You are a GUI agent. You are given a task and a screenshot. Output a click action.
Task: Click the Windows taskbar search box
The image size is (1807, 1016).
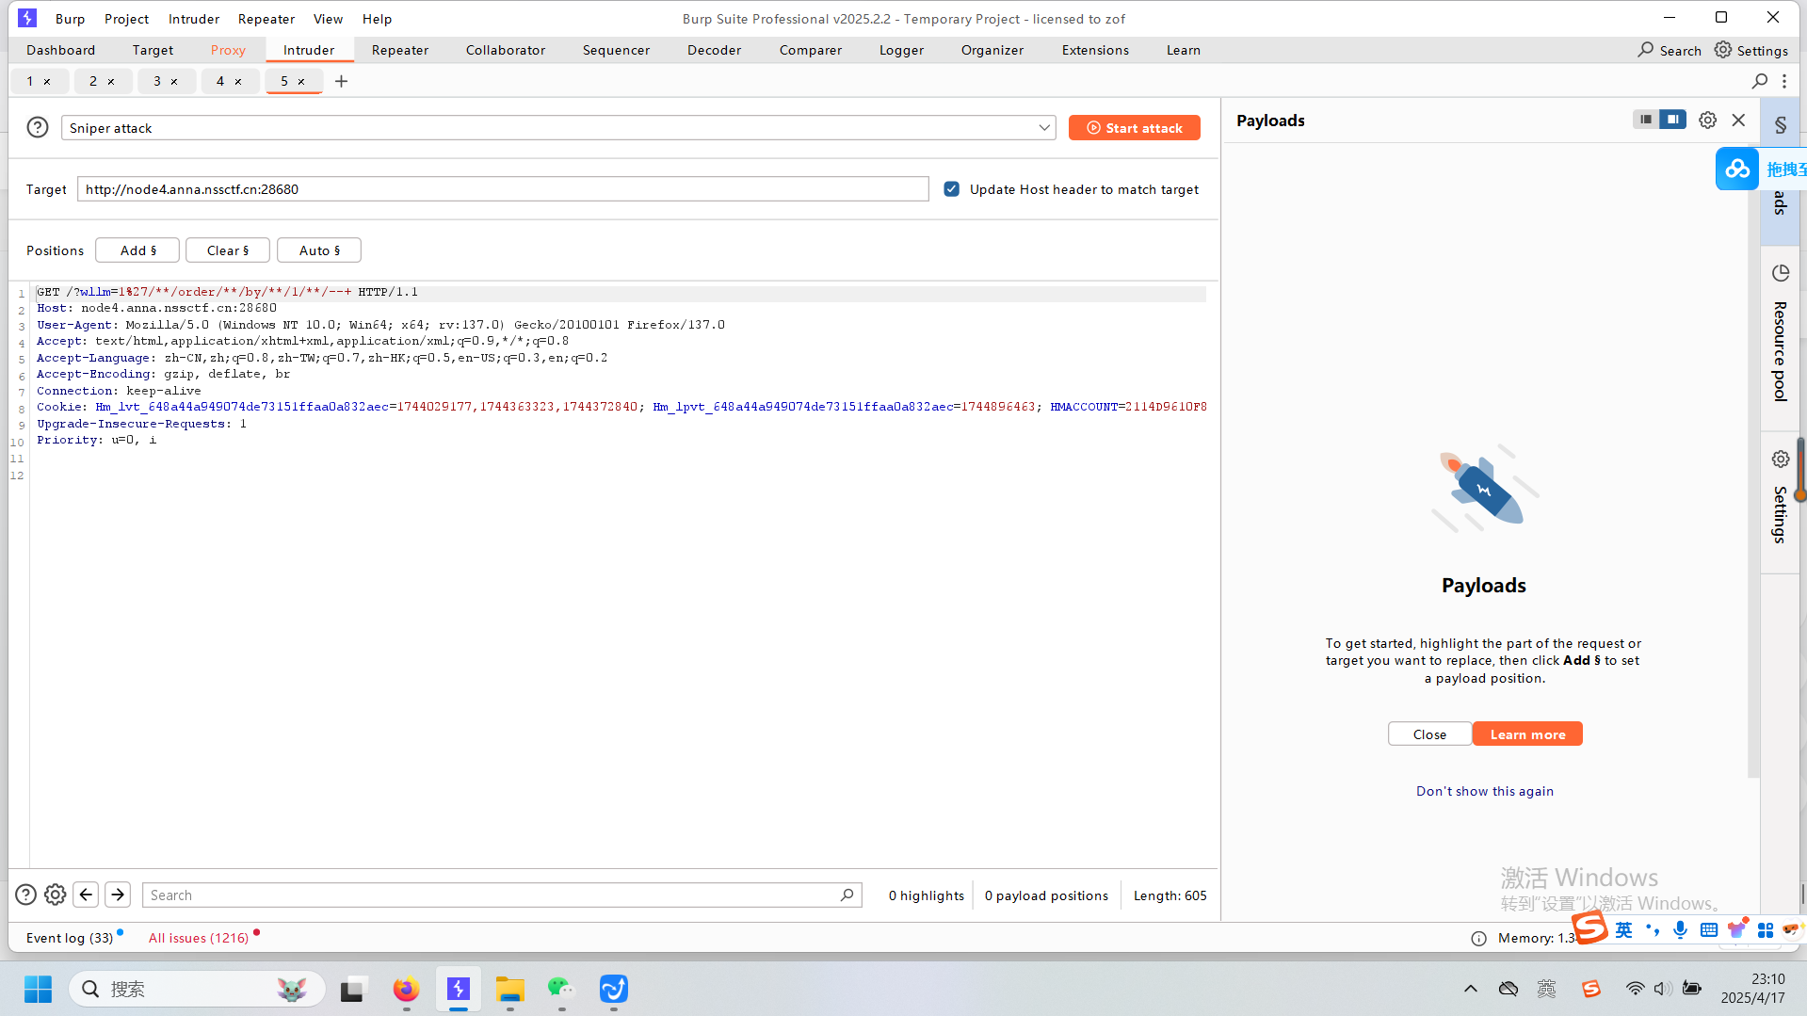coord(198,989)
